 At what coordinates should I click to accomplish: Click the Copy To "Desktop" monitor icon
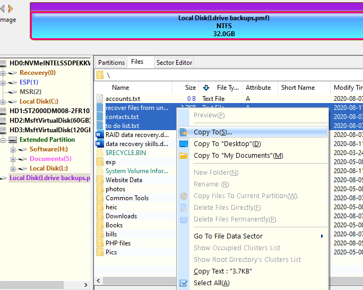click(184, 144)
